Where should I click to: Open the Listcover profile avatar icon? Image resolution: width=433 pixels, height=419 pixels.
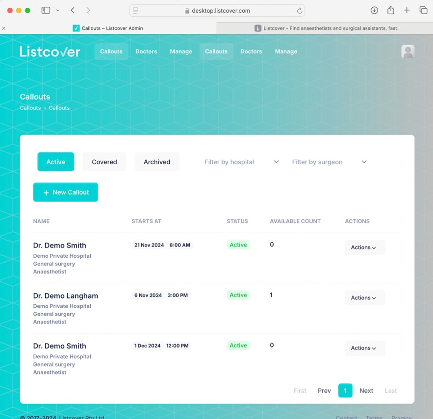pos(408,51)
